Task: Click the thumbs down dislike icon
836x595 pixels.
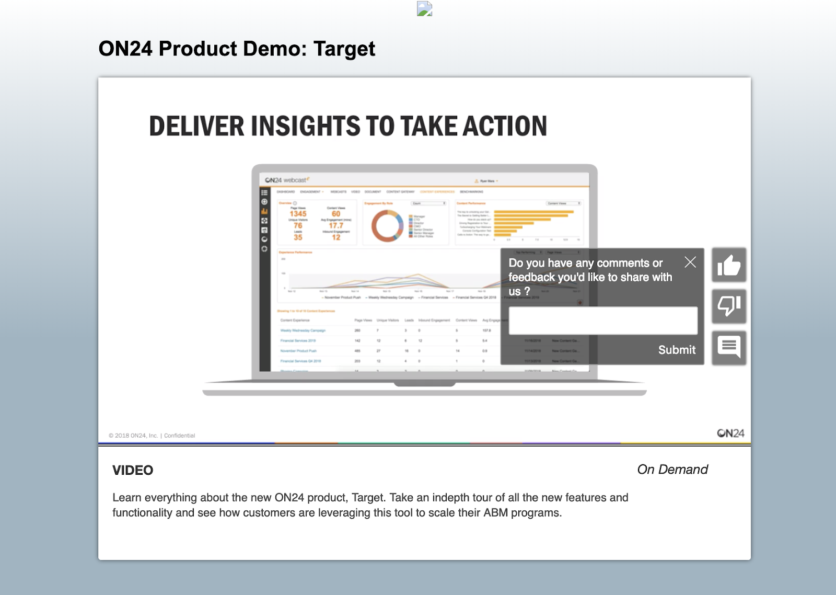Action: click(x=729, y=306)
